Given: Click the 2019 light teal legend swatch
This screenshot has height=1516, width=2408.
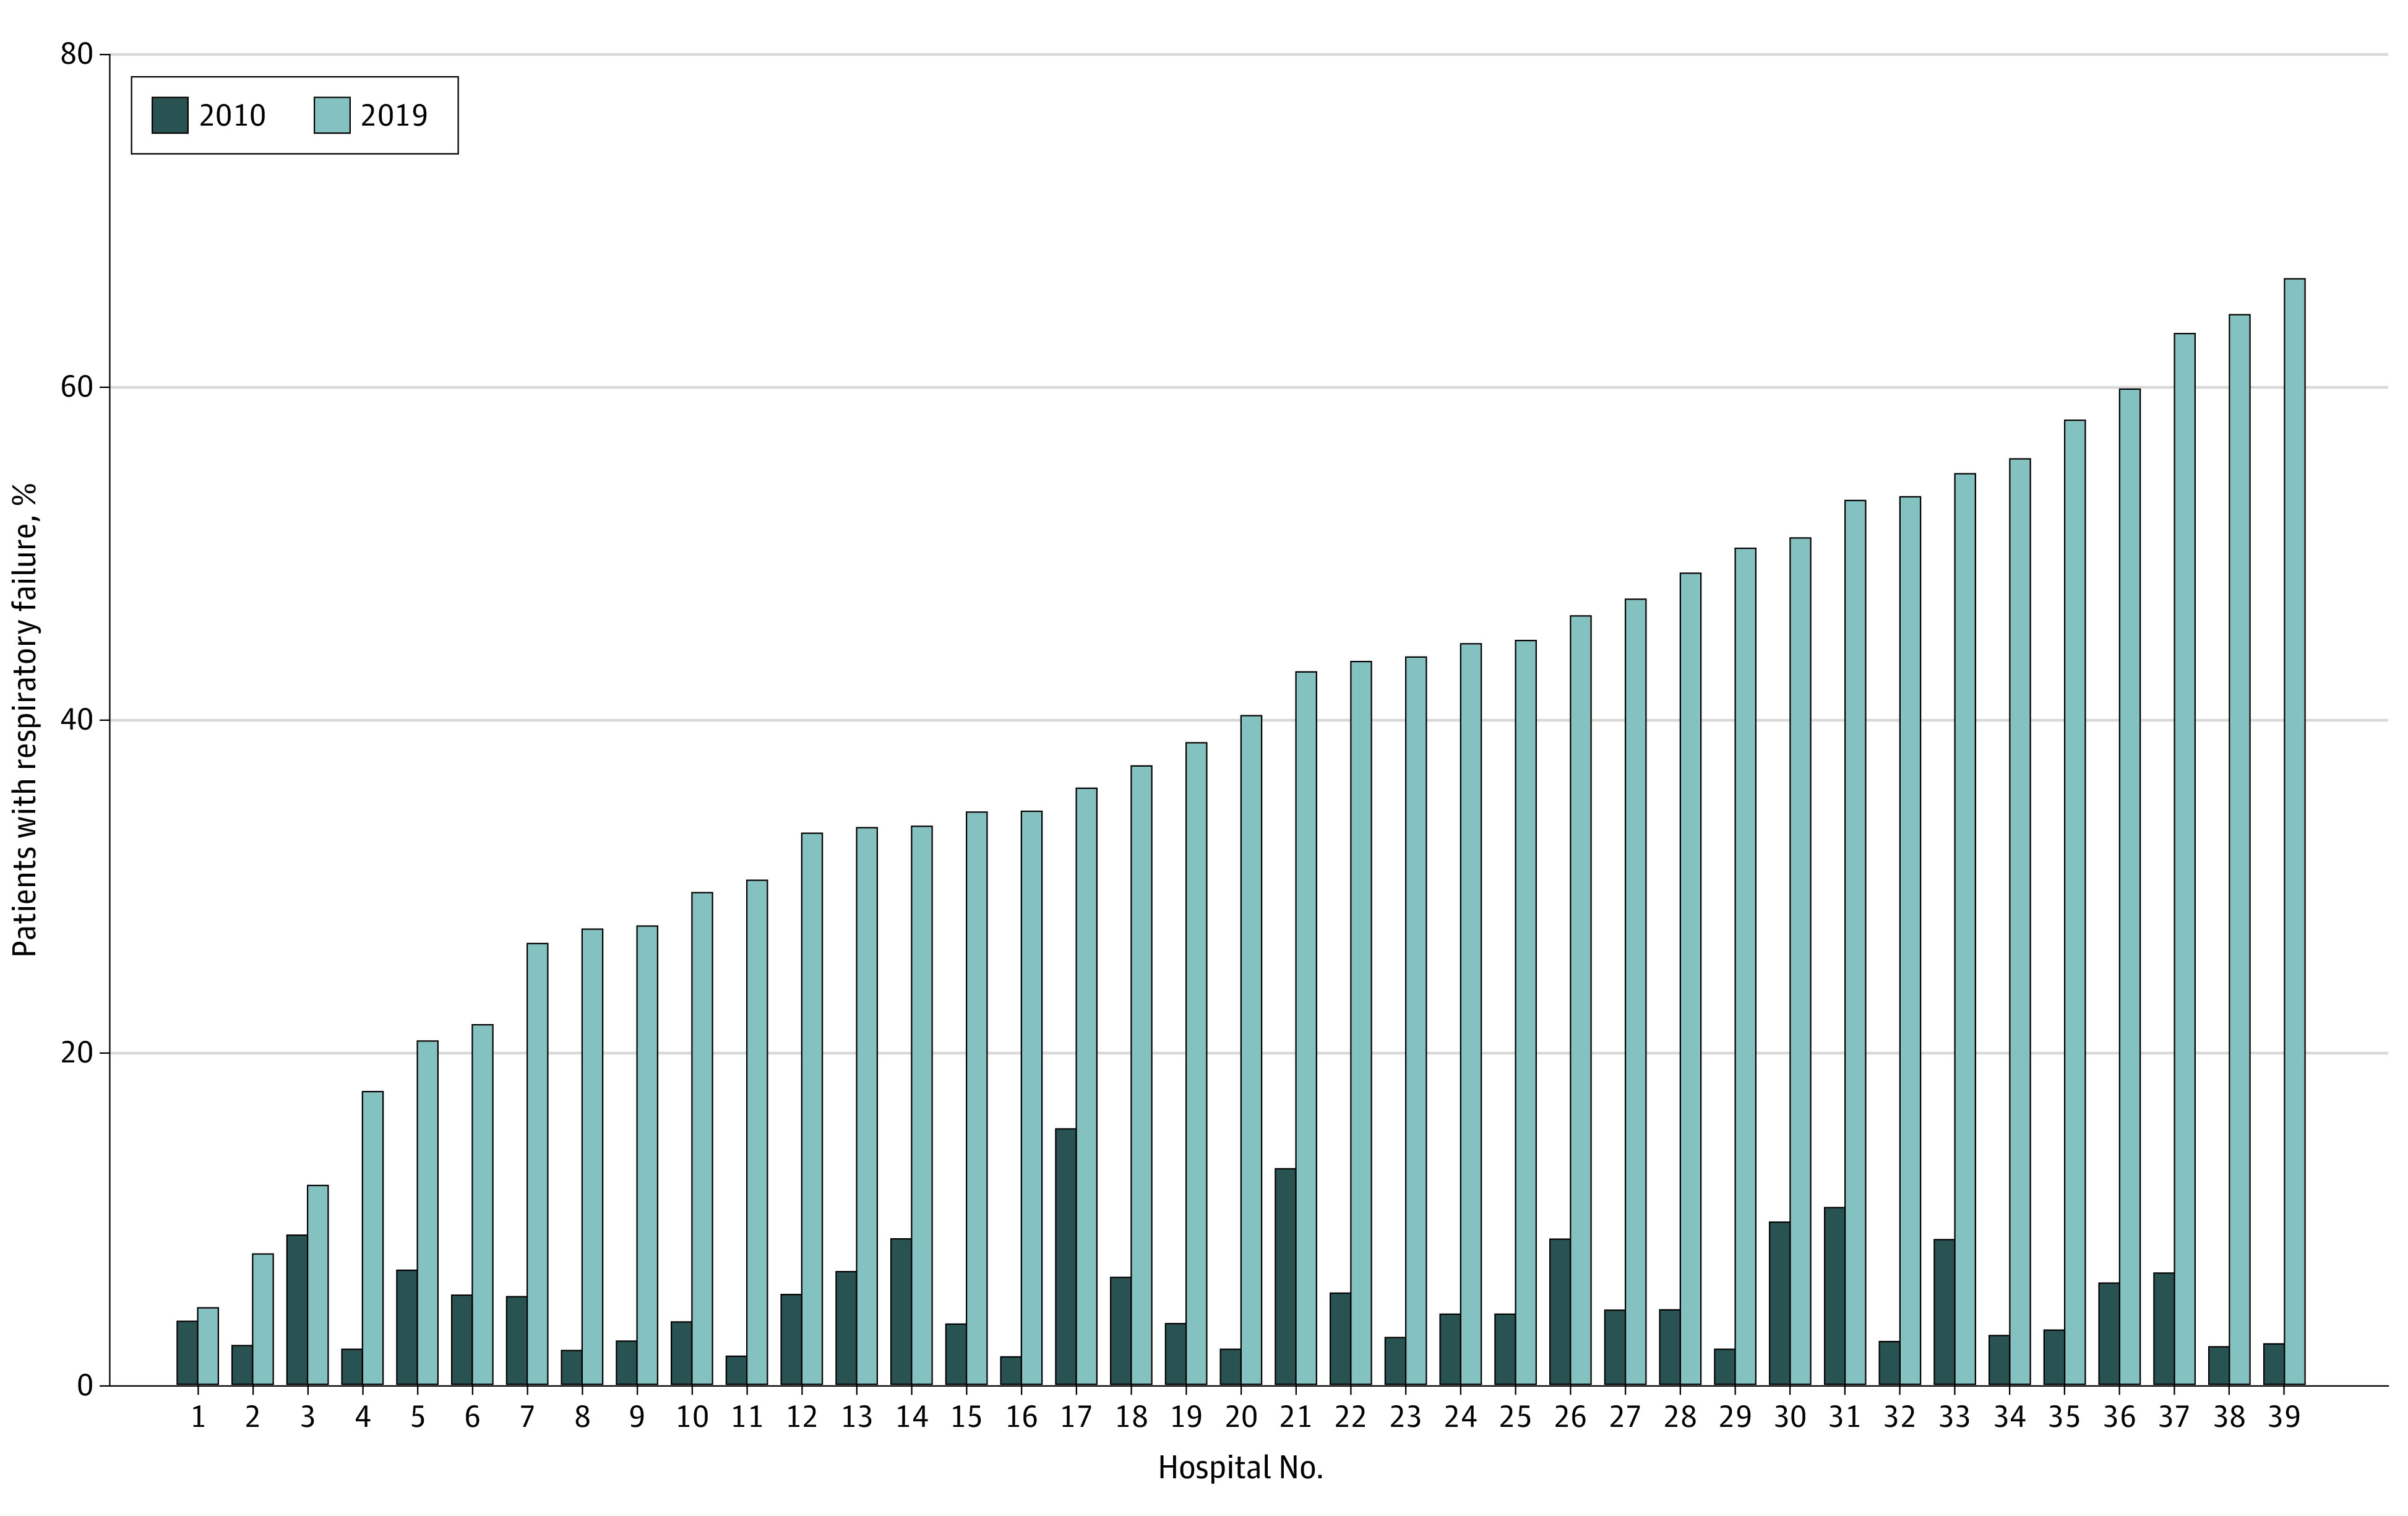Looking at the screenshot, I should click(332, 115).
